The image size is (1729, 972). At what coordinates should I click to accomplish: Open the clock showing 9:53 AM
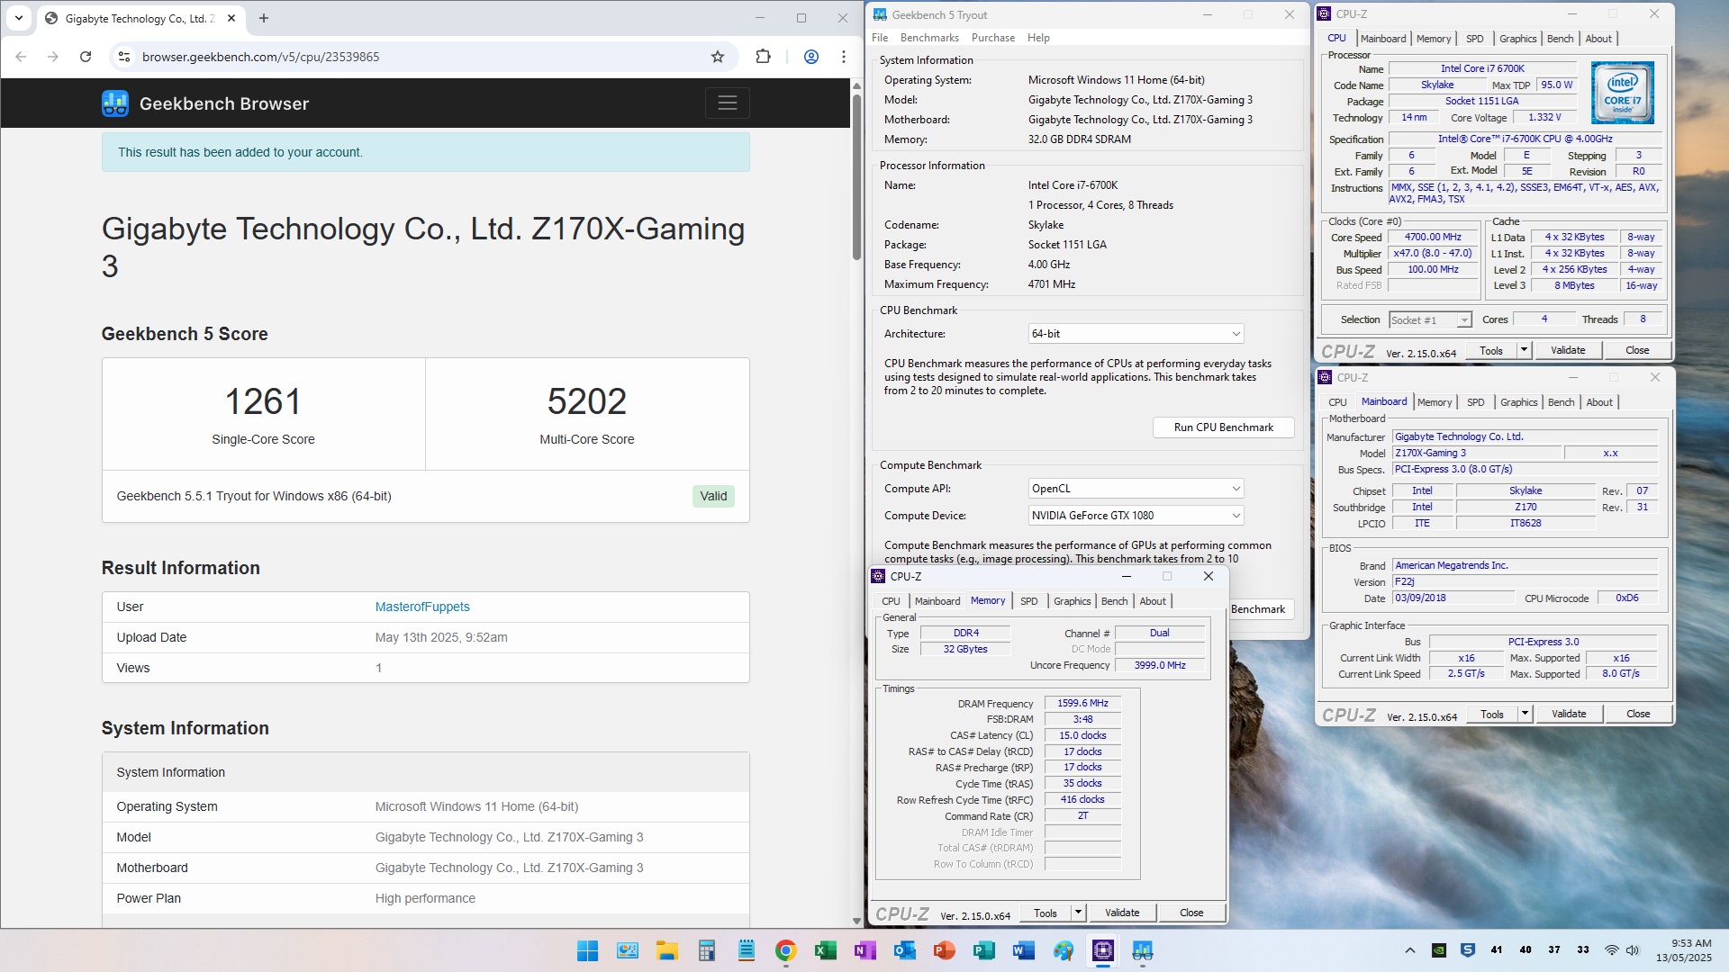point(1684,950)
